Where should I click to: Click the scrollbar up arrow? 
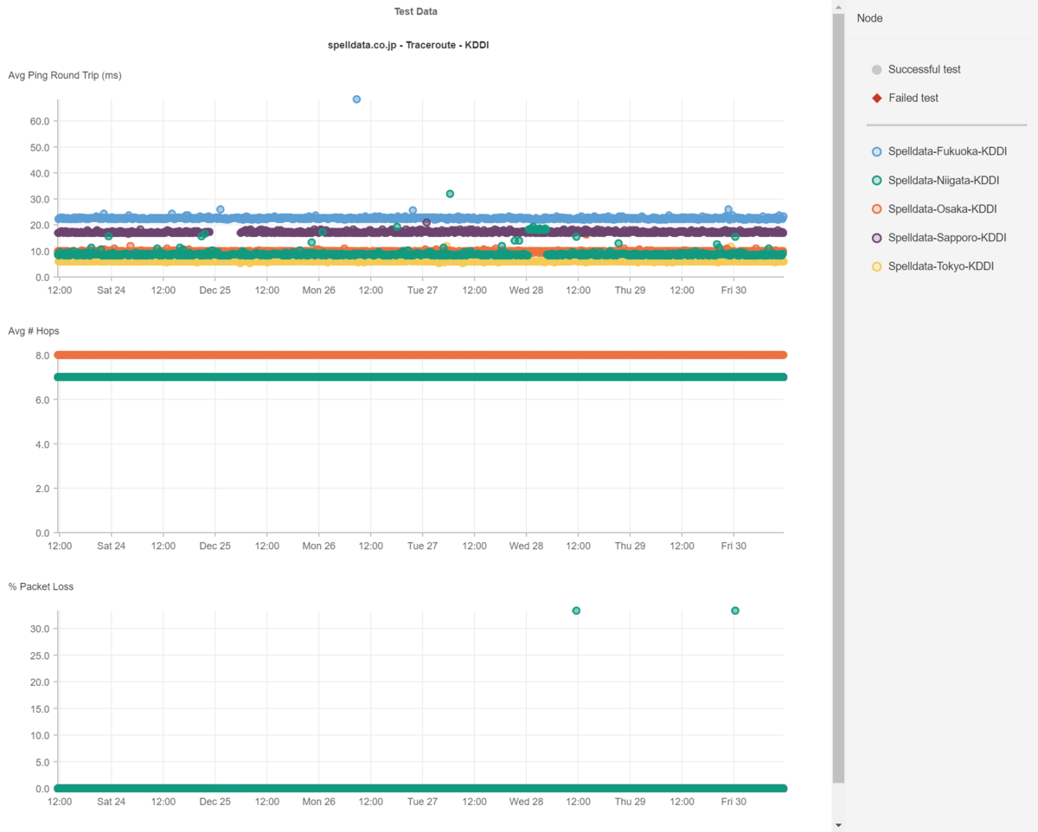[838, 6]
